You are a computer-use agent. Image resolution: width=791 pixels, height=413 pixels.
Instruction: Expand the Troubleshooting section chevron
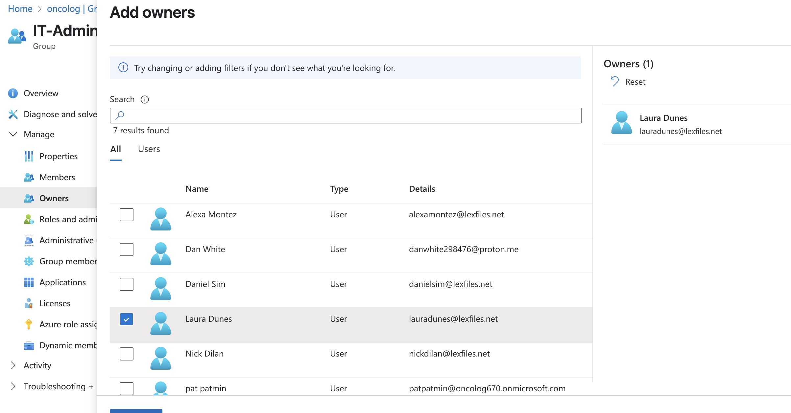click(13, 386)
